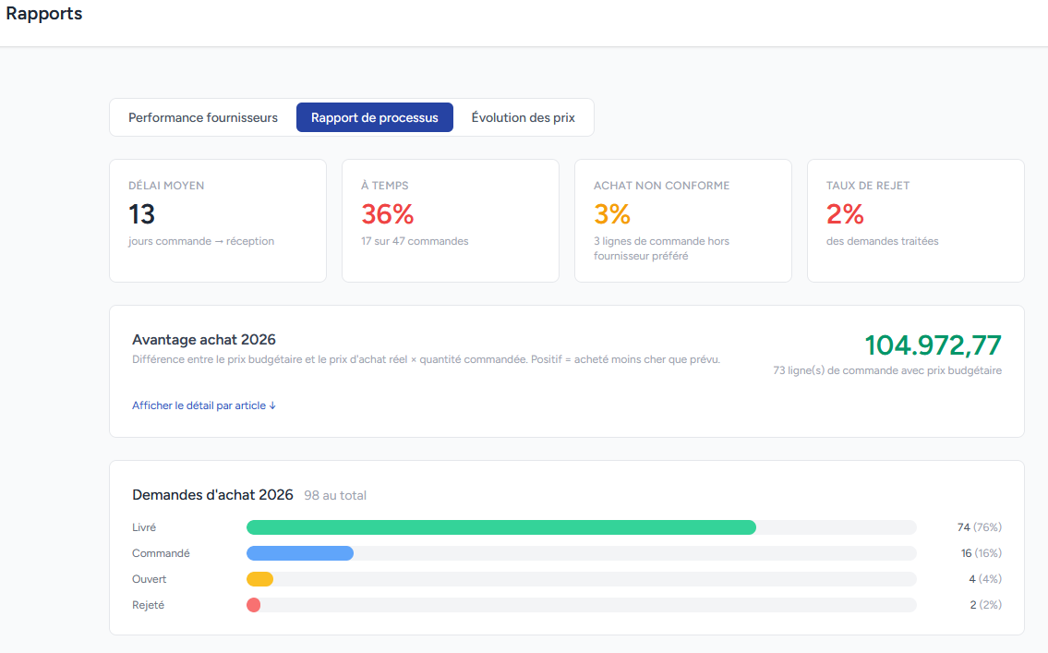The width and height of the screenshot is (1048, 653).
Task: Click the Rejeté row label
Action: click(148, 605)
